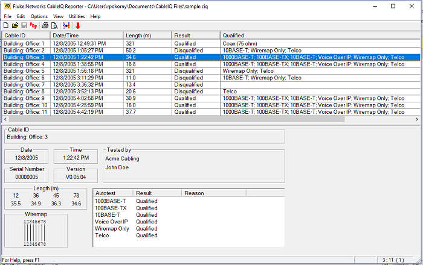Select row Building: Office: 11

click(211, 112)
